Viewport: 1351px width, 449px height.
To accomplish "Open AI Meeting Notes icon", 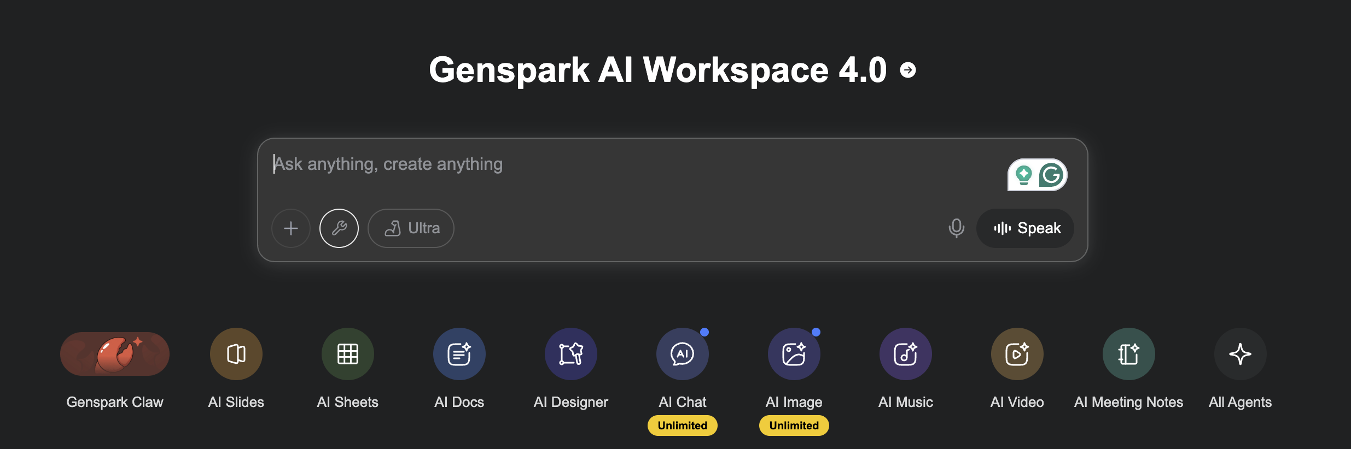I will 1129,354.
